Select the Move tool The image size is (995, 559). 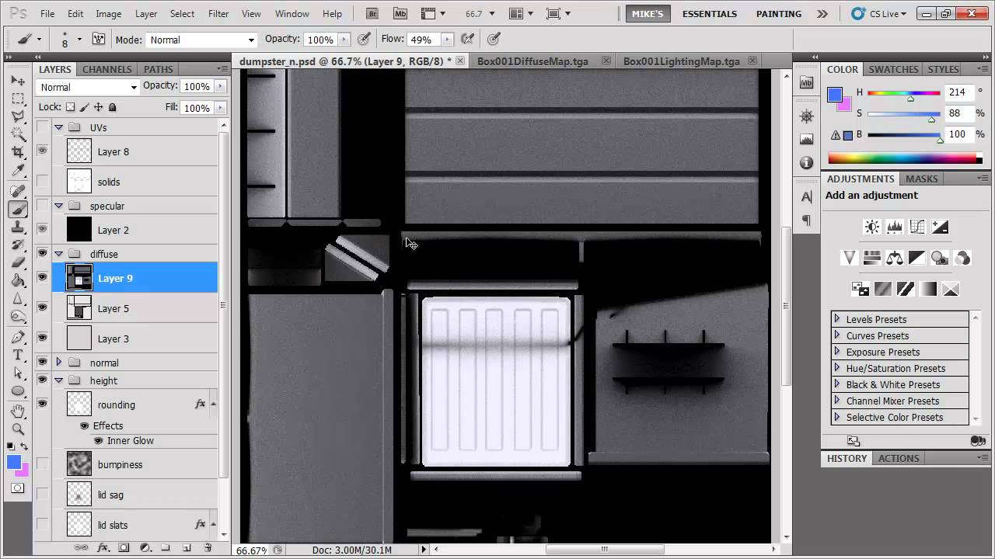(18, 81)
